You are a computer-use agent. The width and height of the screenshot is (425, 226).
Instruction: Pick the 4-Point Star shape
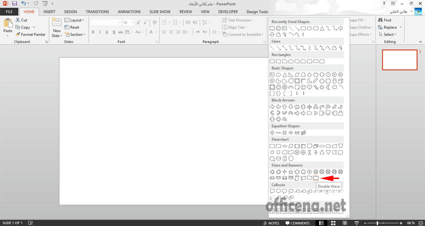pos(284,172)
